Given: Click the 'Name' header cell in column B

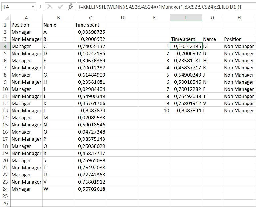Looking at the screenshot, I should point(58,25).
